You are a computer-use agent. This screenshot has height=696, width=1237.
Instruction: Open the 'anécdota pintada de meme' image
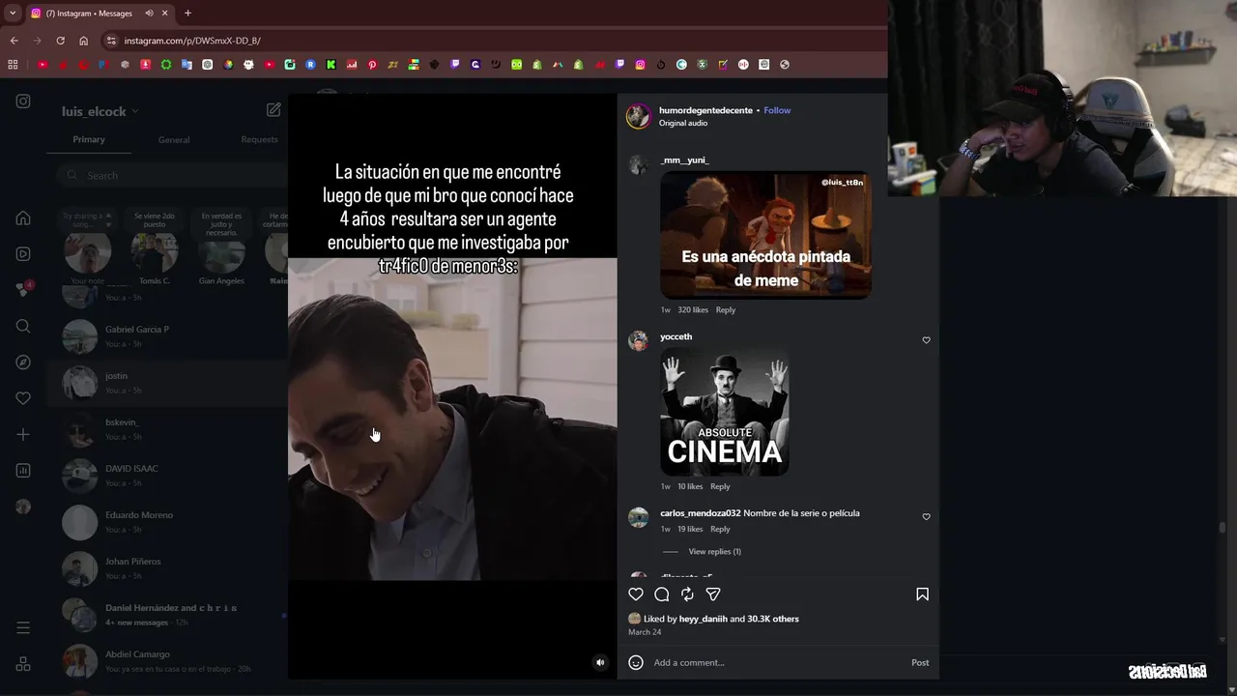click(x=765, y=235)
